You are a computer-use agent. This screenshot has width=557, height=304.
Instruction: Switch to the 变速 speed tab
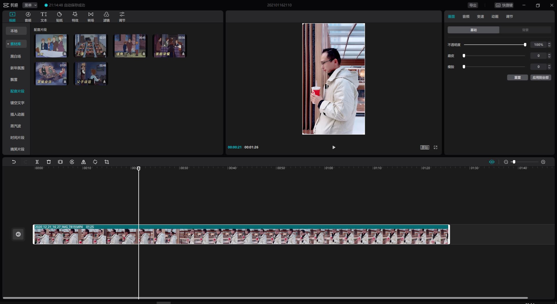[x=480, y=17]
